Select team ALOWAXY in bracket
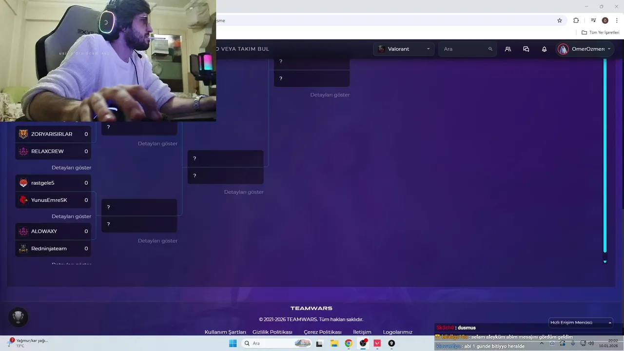 pyautogui.click(x=53, y=231)
